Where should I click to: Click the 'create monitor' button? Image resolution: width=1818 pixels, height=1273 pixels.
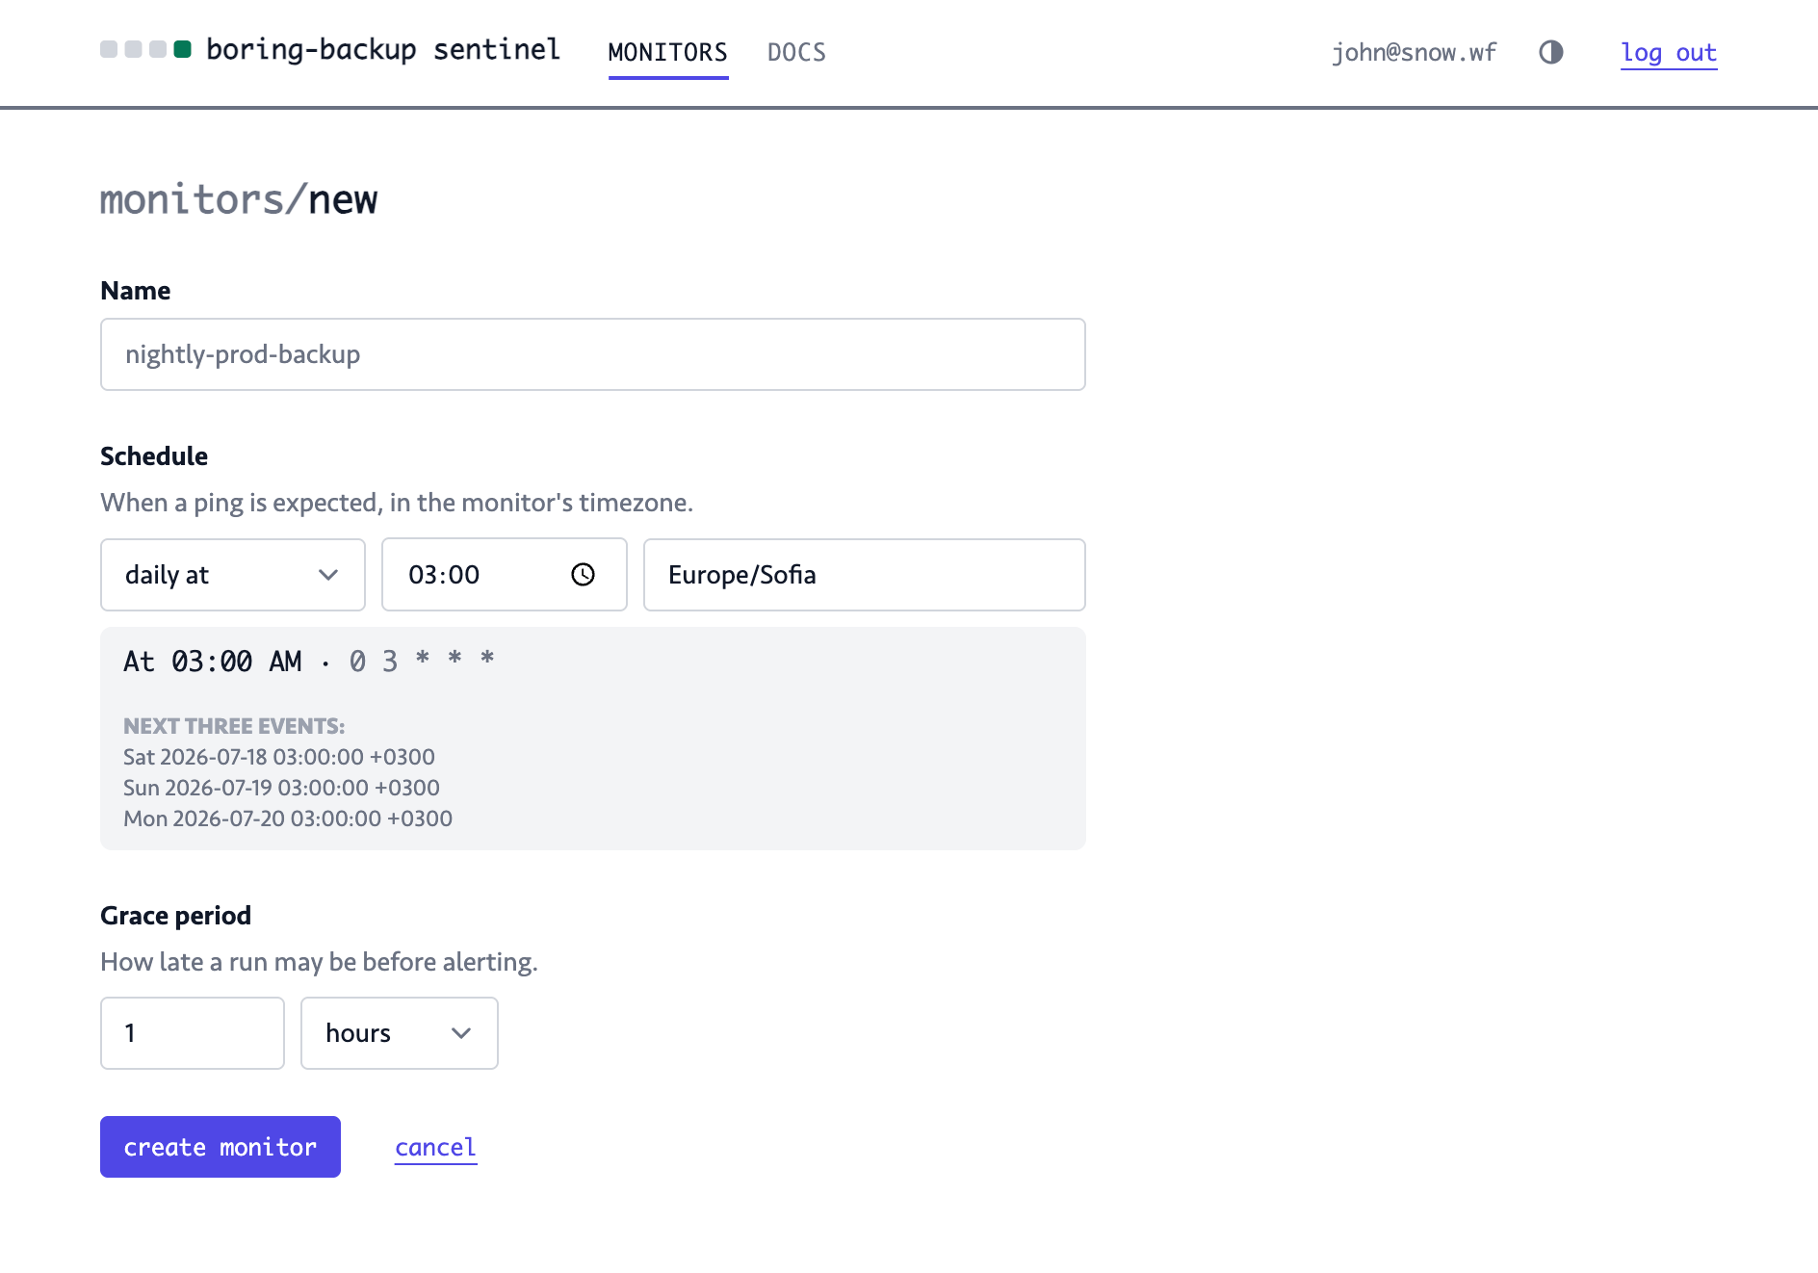coord(221,1147)
